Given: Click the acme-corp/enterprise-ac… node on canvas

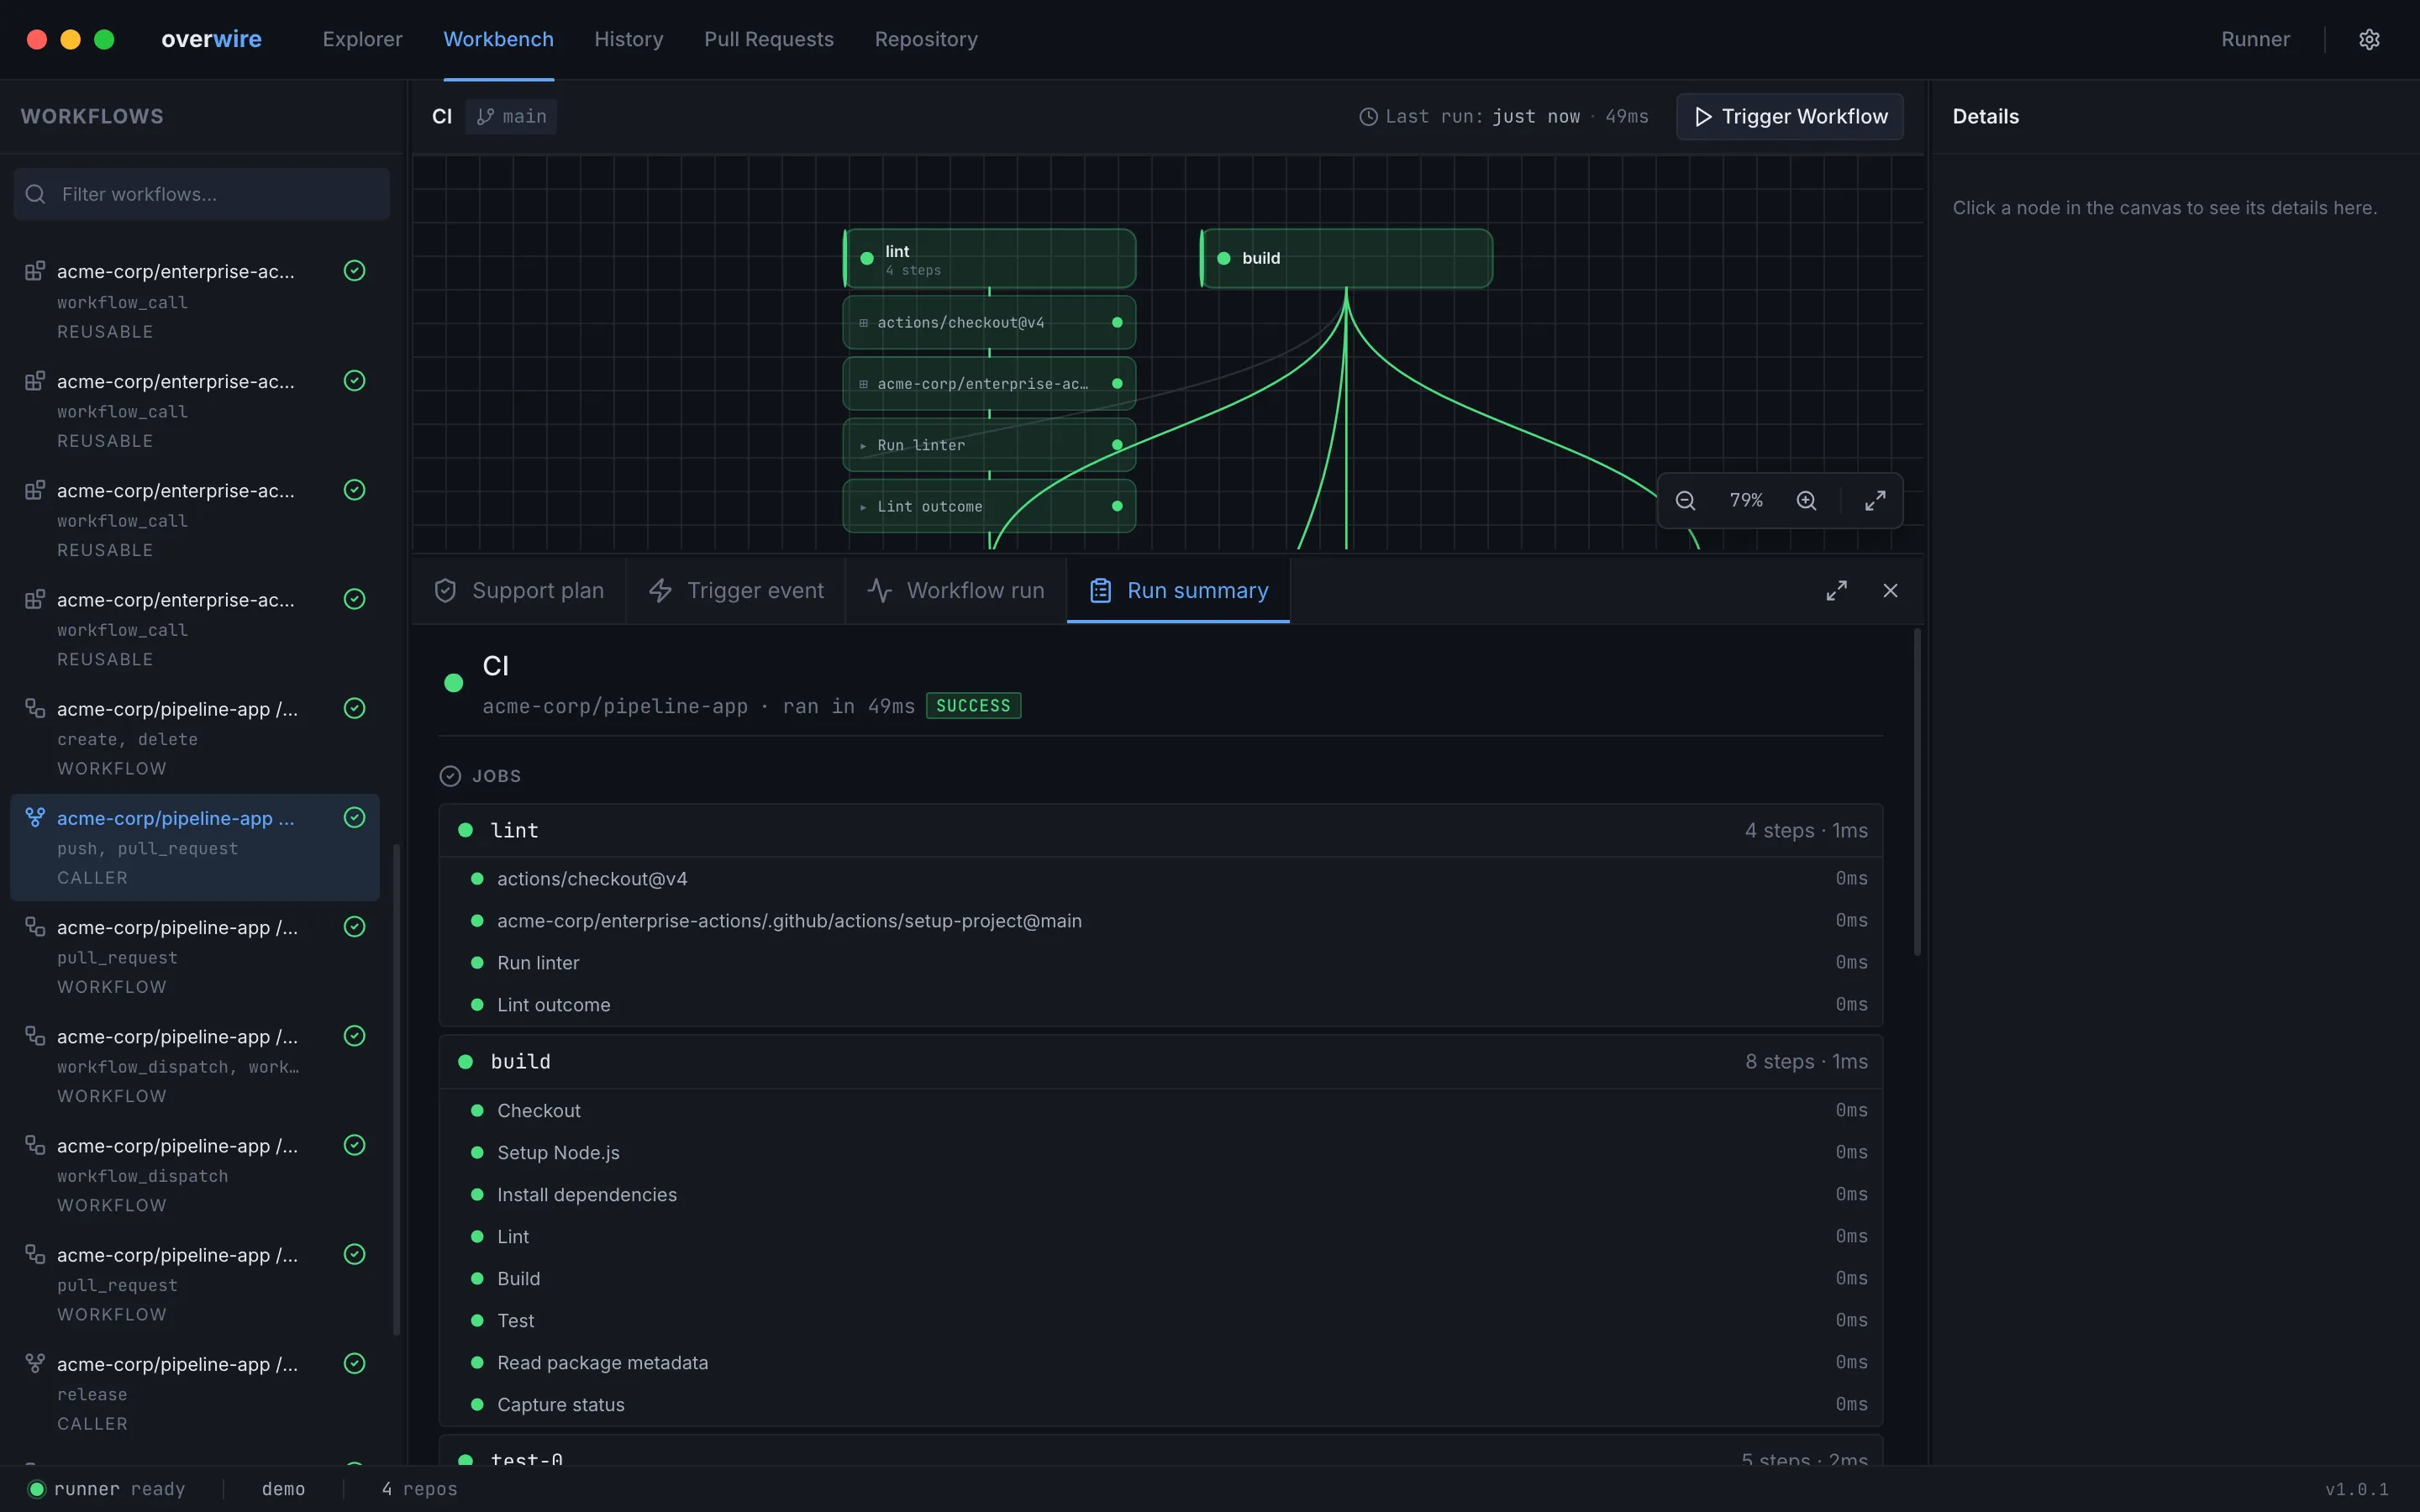Looking at the screenshot, I should tap(990, 384).
